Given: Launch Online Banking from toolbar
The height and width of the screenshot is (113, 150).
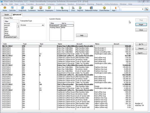Looking at the screenshot, I should (62, 9).
